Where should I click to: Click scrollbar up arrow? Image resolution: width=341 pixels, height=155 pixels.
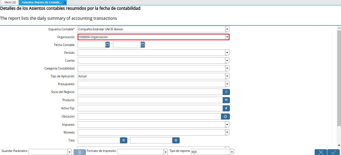click(x=339, y=28)
